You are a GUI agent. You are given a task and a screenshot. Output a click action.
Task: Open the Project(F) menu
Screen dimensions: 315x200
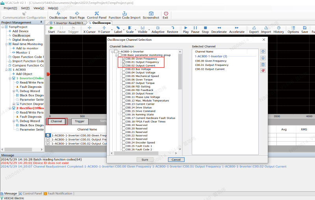pos(10,8)
